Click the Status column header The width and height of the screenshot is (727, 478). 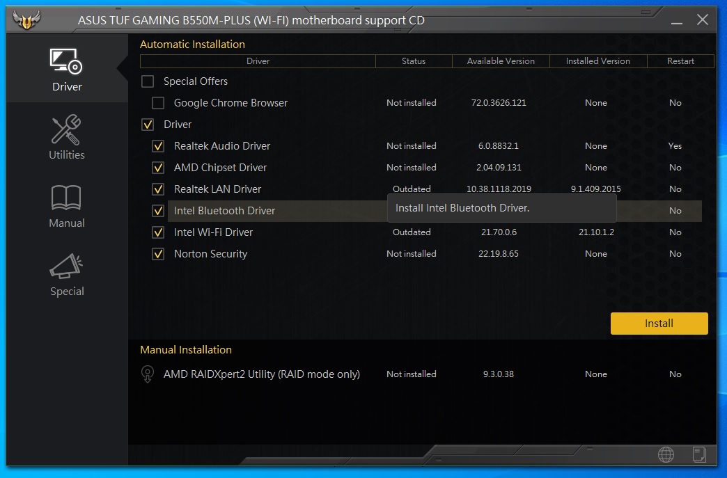click(x=413, y=61)
